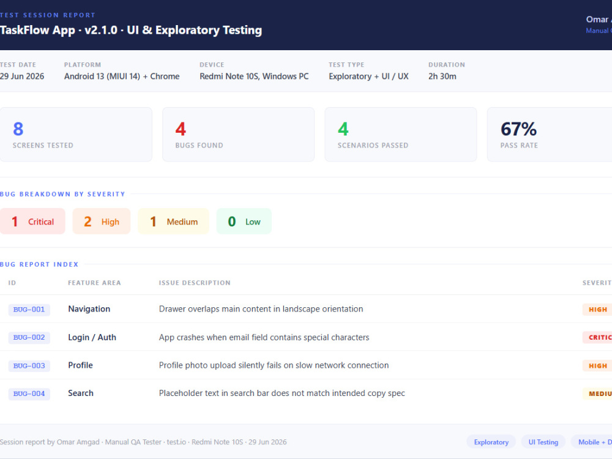The image size is (612, 459).
Task: Click the Scenarios Passed stat card
Action: click(x=400, y=134)
